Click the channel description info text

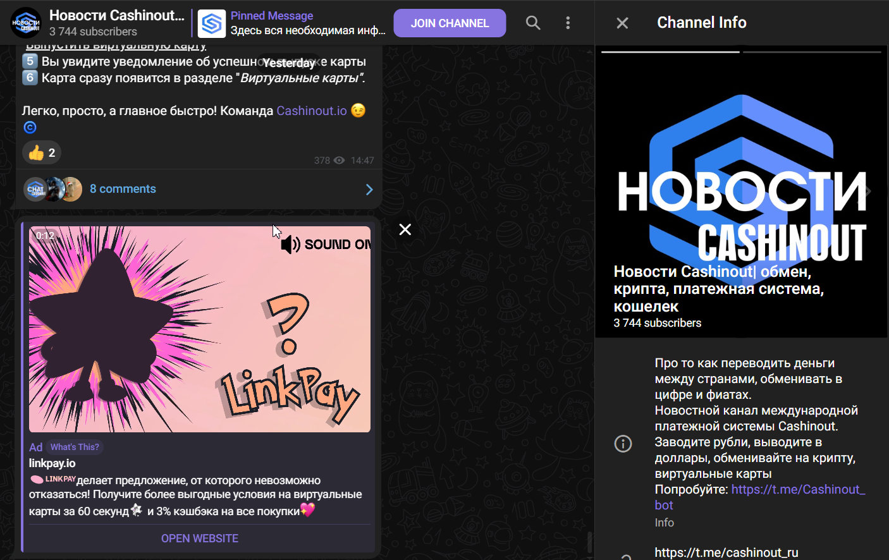pyautogui.click(x=760, y=434)
